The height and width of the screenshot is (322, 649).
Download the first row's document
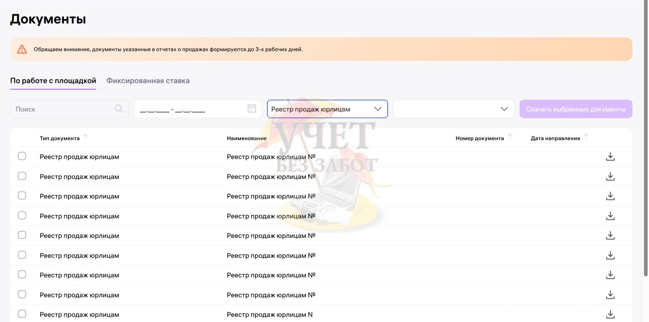click(610, 156)
